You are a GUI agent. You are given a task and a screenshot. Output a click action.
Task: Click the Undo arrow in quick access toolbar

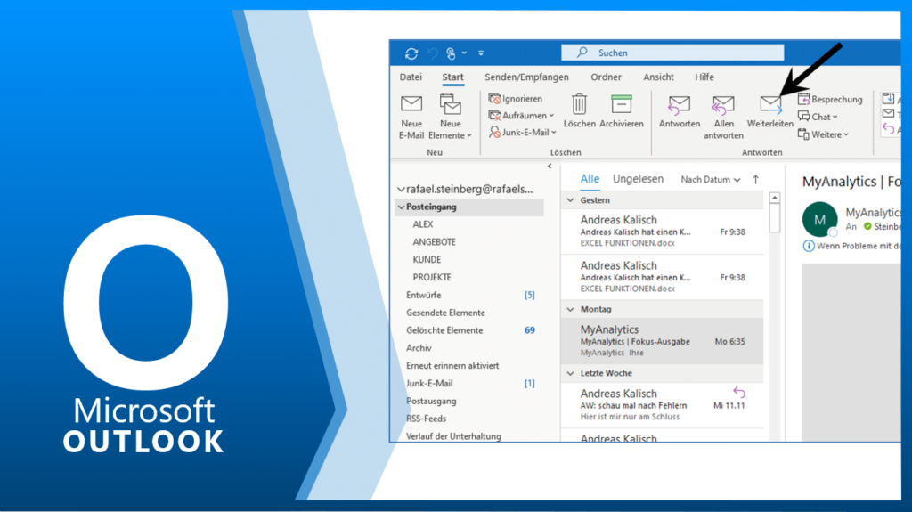tap(432, 53)
